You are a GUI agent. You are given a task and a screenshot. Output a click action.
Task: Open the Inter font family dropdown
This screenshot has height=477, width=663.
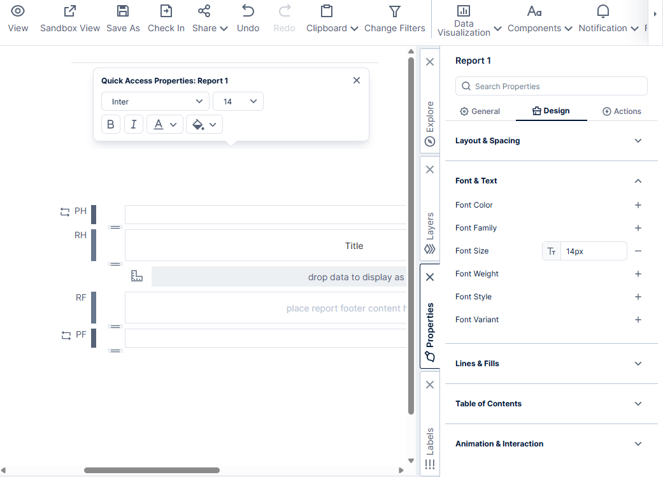tap(155, 101)
